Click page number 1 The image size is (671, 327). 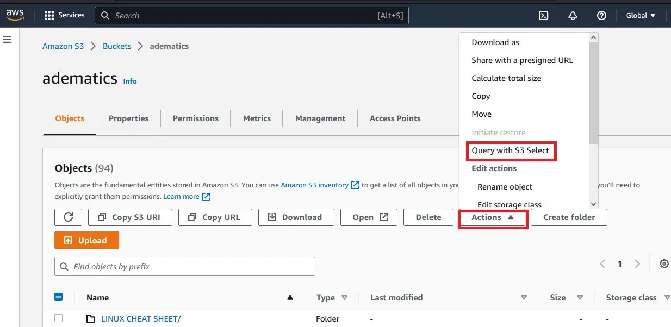tap(619, 264)
